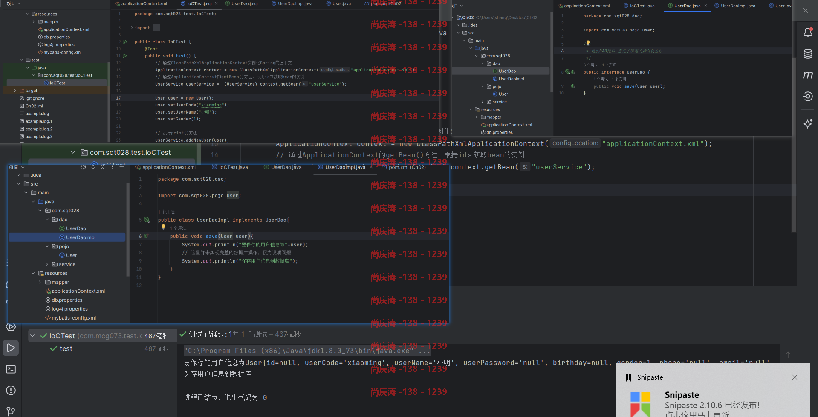Click the scroll-up arrow beside console output

pos(788,355)
